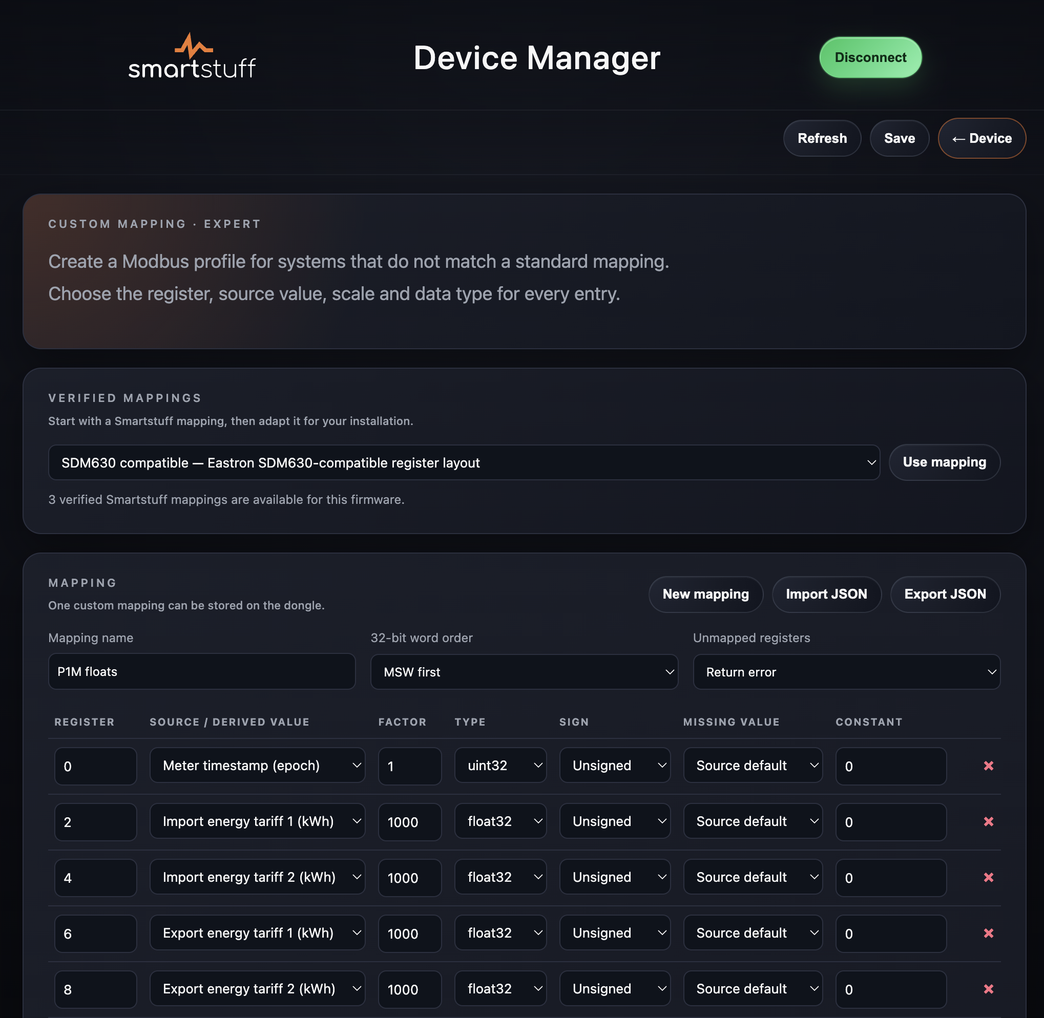This screenshot has height=1018, width=1044.
Task: Click the constant field in Meter timestamp row
Action: (x=891, y=766)
